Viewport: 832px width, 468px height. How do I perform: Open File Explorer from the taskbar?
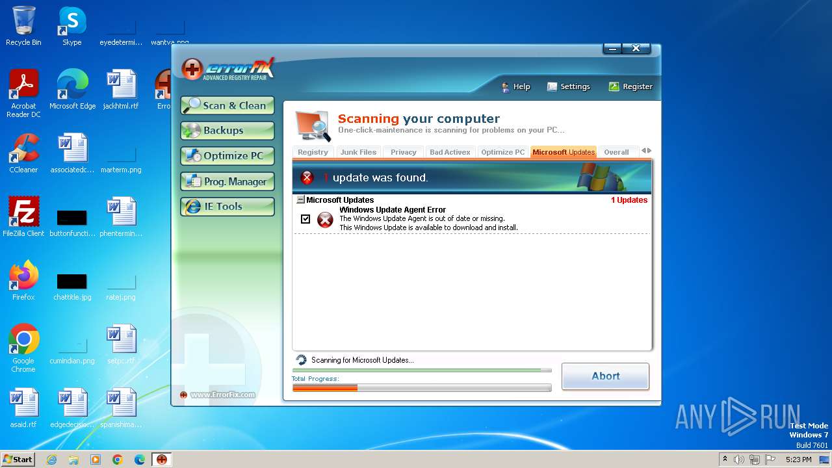(73, 460)
